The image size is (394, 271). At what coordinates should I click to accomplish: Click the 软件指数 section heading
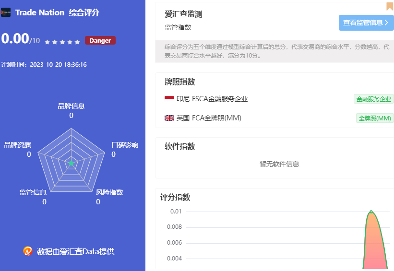[x=179, y=146]
